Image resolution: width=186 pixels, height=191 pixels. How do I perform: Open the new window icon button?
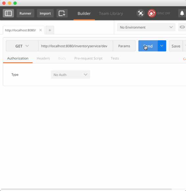click(62, 13)
